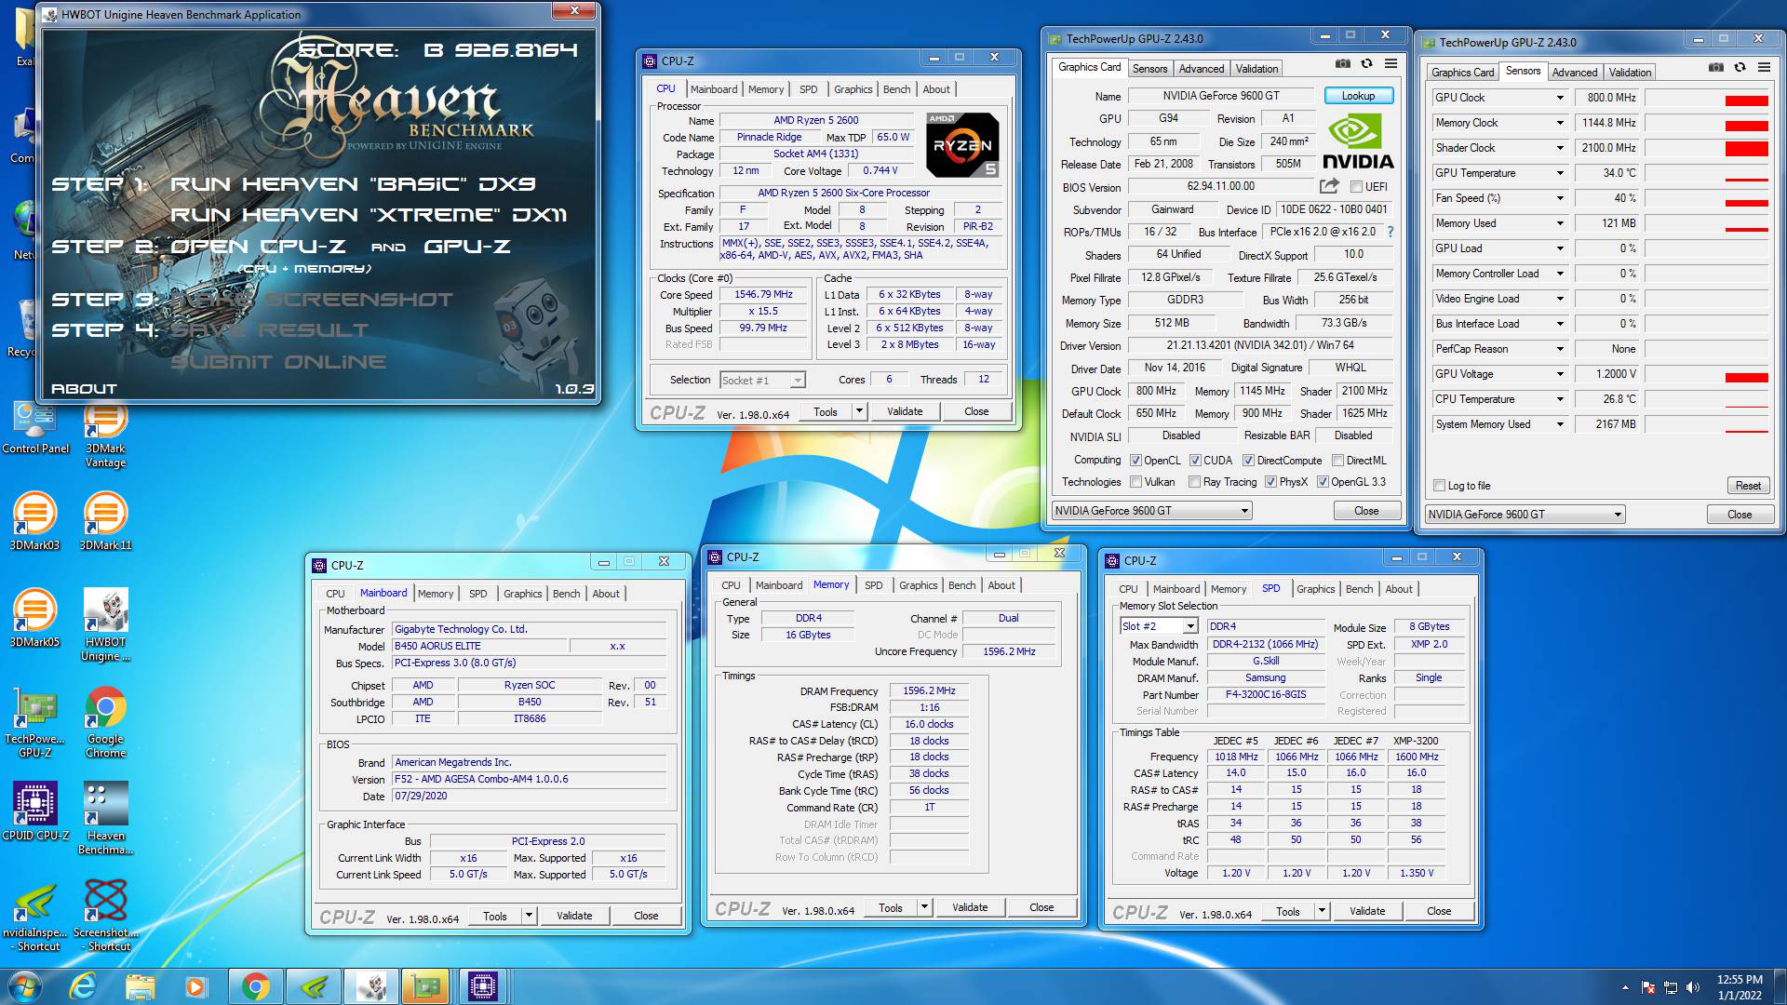Switch to About tab in CPU-Z SPD window
This screenshot has height=1005, width=1787.
[1399, 589]
